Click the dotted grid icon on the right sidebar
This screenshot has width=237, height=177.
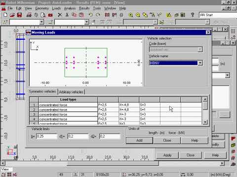pos(233,31)
